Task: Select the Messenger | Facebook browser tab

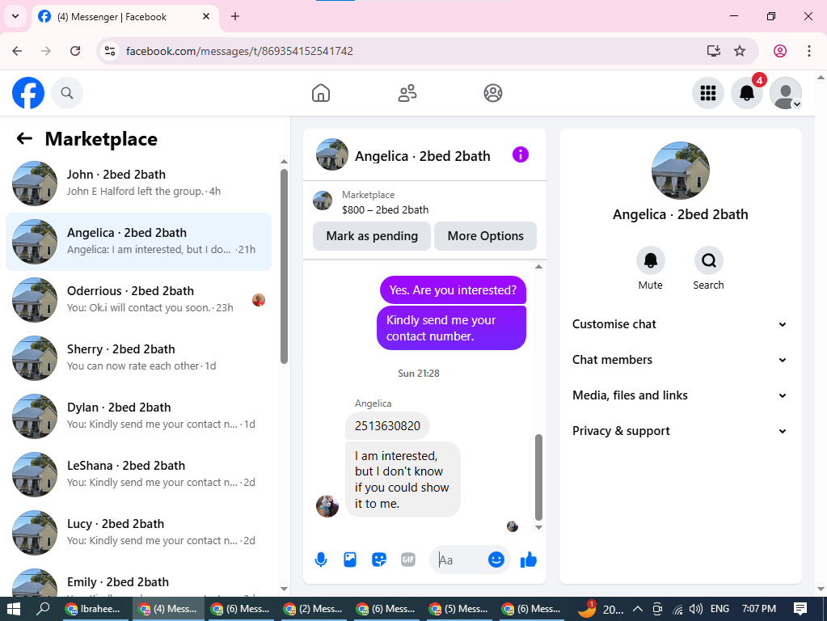Action: tap(125, 17)
